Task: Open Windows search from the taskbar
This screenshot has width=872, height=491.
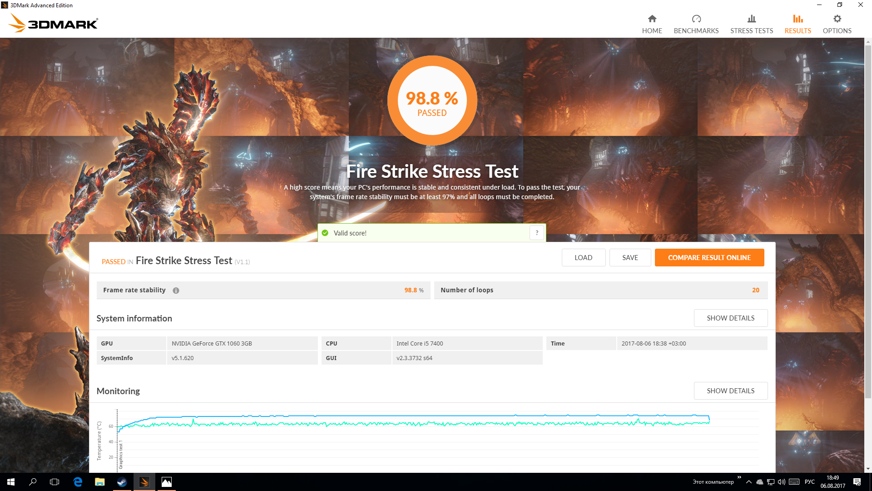Action: pos(33,482)
